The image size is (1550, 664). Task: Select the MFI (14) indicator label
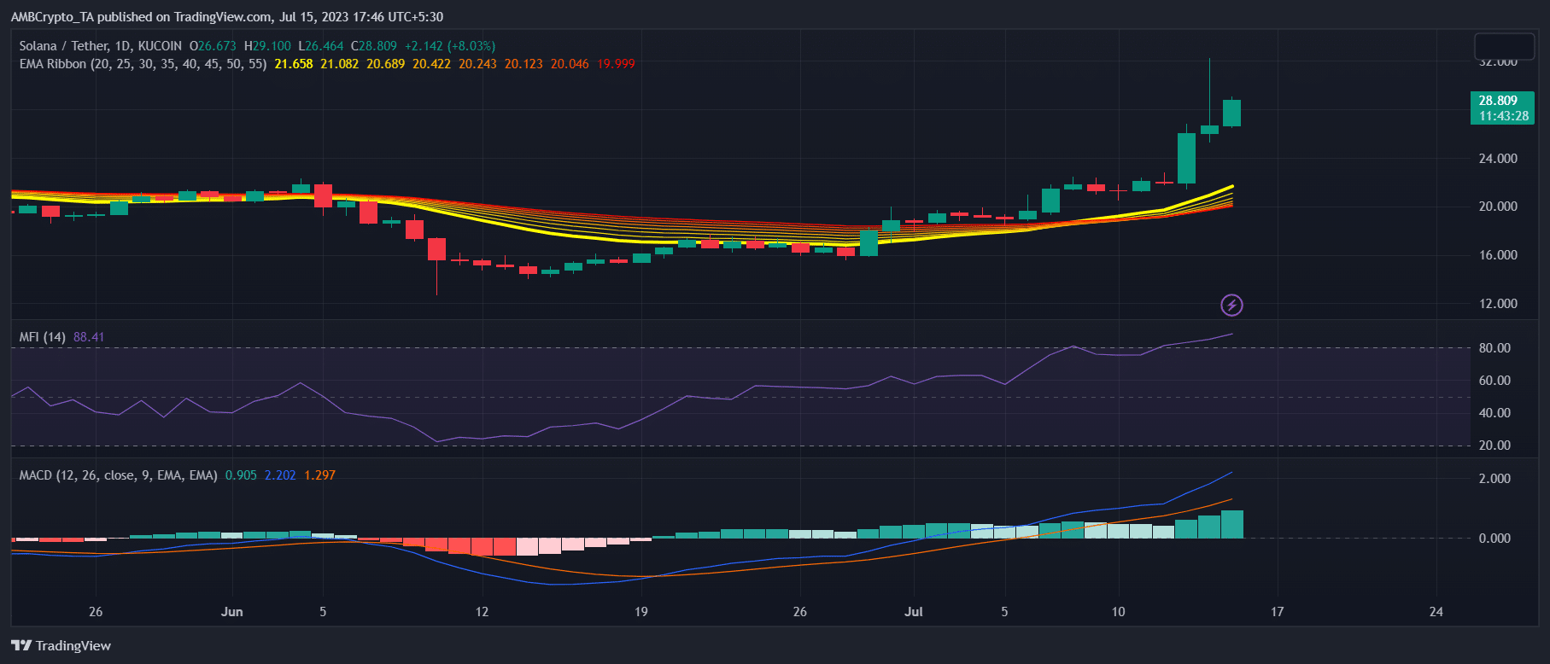tap(43, 337)
